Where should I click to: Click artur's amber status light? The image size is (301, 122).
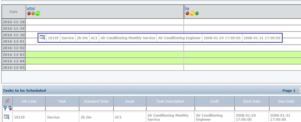[x=33, y=13]
